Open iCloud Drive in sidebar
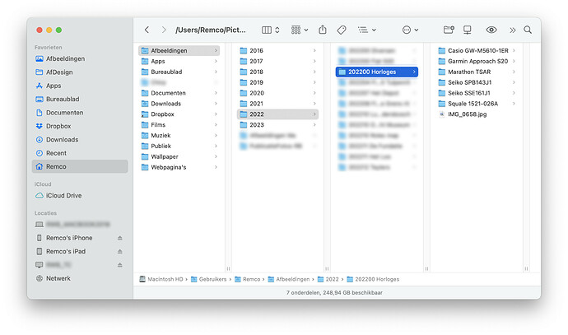 (80, 195)
